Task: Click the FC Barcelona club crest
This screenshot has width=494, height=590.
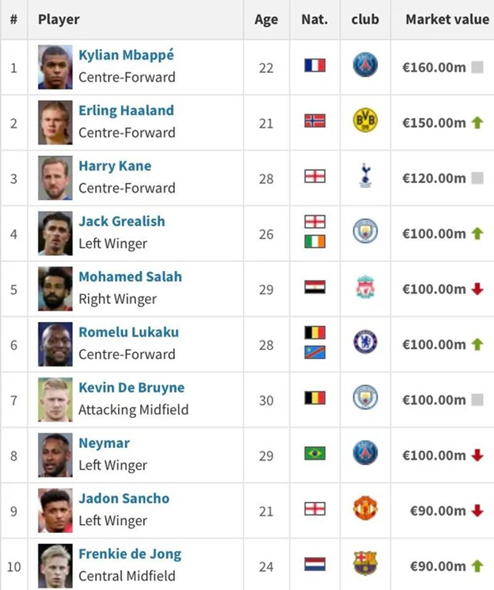Action: click(x=365, y=564)
